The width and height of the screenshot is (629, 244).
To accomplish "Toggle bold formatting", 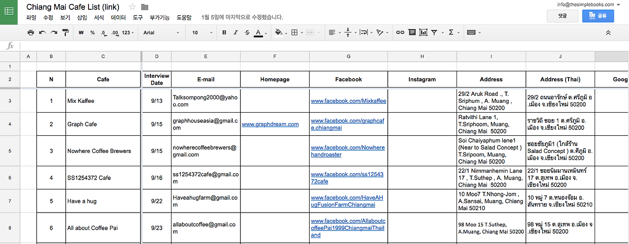I will coord(224,32).
